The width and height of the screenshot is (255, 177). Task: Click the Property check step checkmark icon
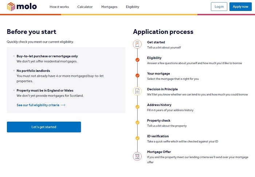[137, 122]
